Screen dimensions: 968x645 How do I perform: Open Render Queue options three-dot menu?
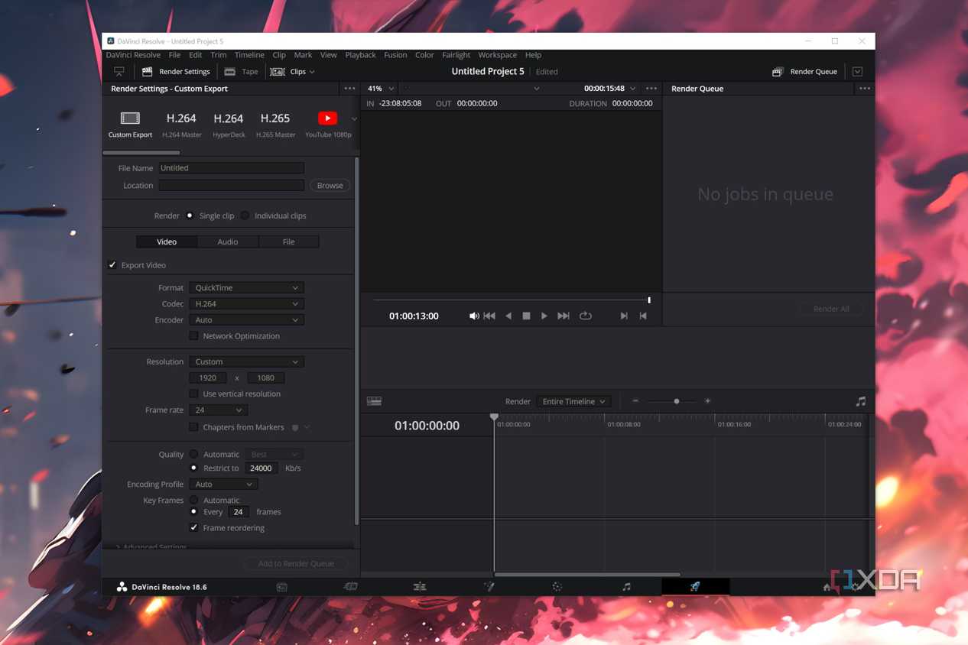click(865, 89)
